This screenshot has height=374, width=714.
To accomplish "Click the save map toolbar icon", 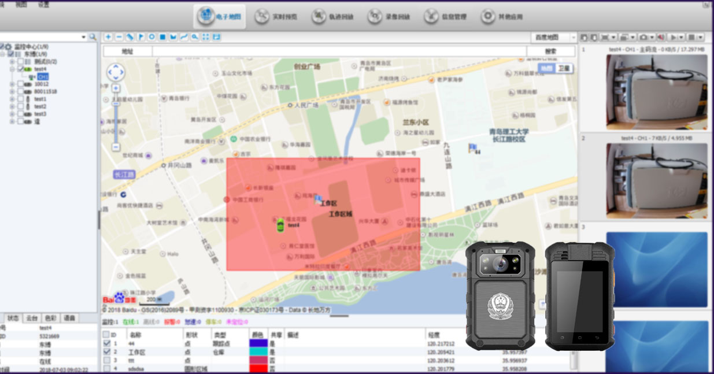I will coord(216,37).
